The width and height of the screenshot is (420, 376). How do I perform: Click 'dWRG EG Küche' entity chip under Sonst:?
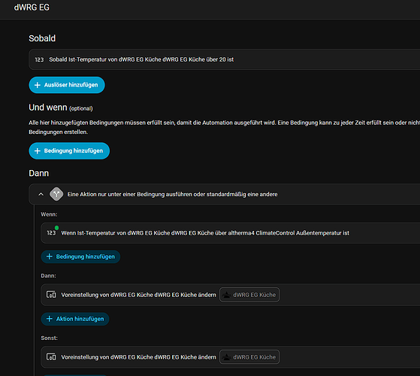pyautogui.click(x=249, y=357)
